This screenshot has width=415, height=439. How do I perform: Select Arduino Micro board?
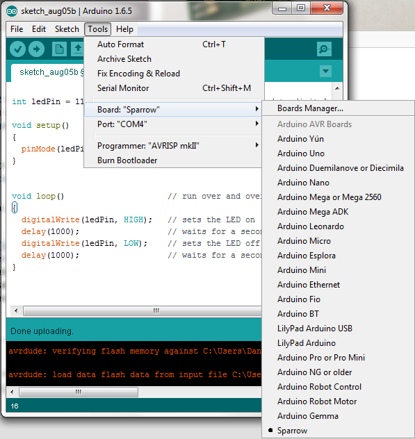339,241
